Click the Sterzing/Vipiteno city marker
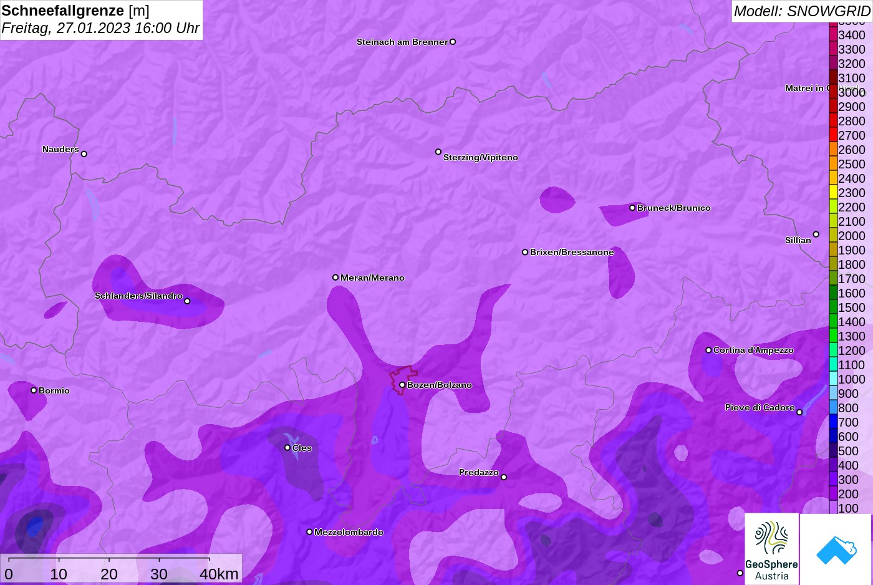Screen dimensions: 873x585 pyautogui.click(x=438, y=152)
